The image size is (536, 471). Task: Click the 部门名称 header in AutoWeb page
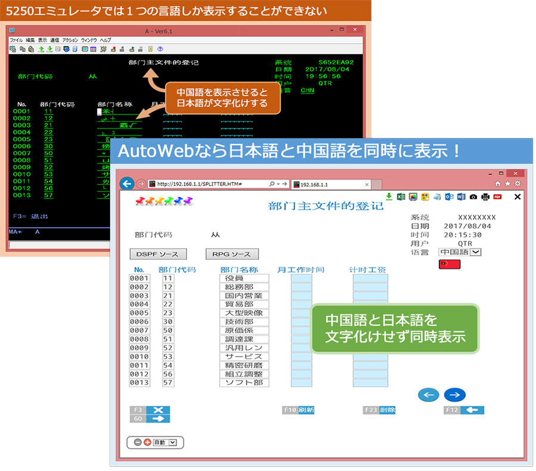click(x=239, y=269)
